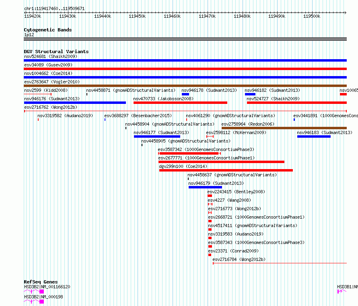This screenshot has height=306, width=358.
Task: Click the esv2763647 (Vogler2010) variant label
Action: 52,82
